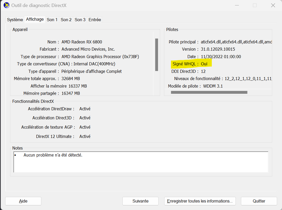Click the display memory value 16337 MB
This screenshot has height=210, width=282.
pos(78,86)
